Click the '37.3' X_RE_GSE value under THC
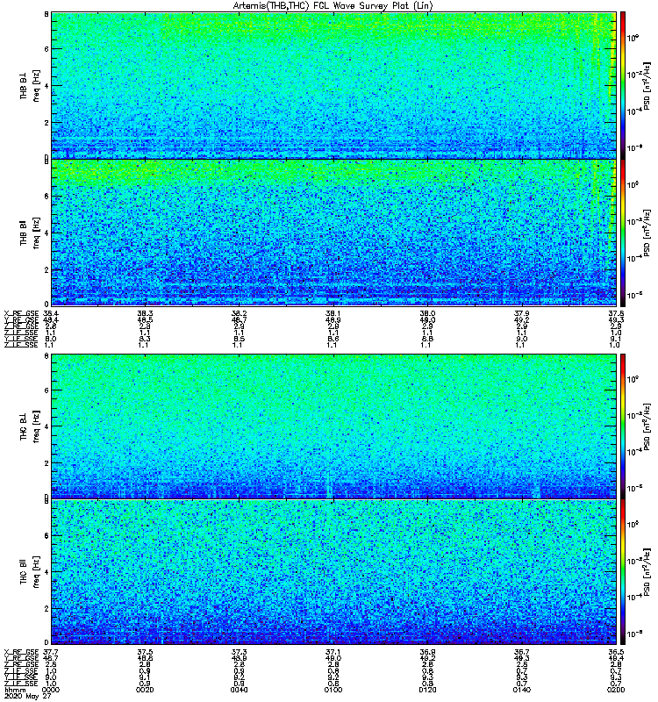The height and width of the screenshot is (702, 658). click(239, 652)
